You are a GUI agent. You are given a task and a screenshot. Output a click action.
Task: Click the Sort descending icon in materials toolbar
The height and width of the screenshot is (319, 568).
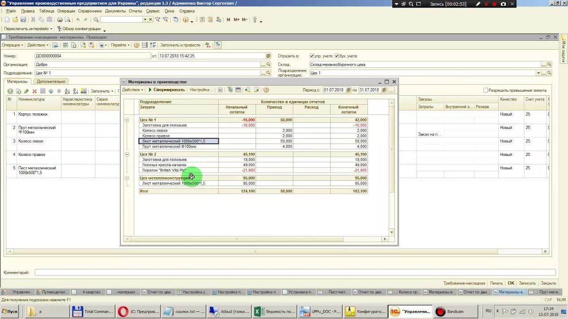click(x=75, y=91)
